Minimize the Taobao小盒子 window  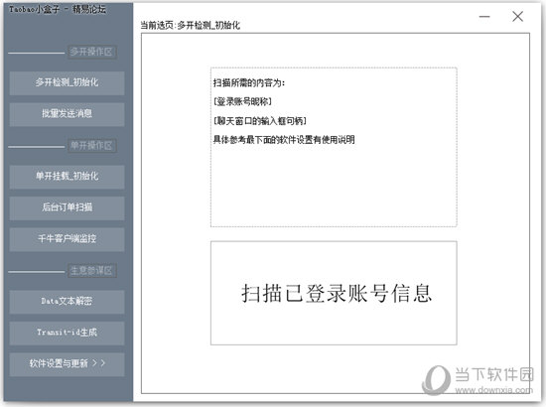tap(484, 16)
